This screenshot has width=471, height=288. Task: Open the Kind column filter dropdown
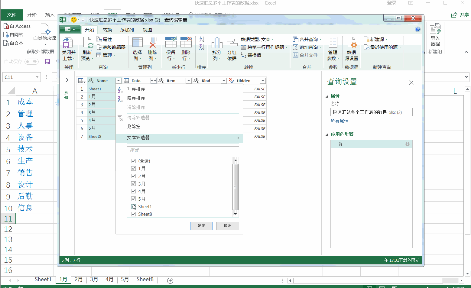(223, 81)
